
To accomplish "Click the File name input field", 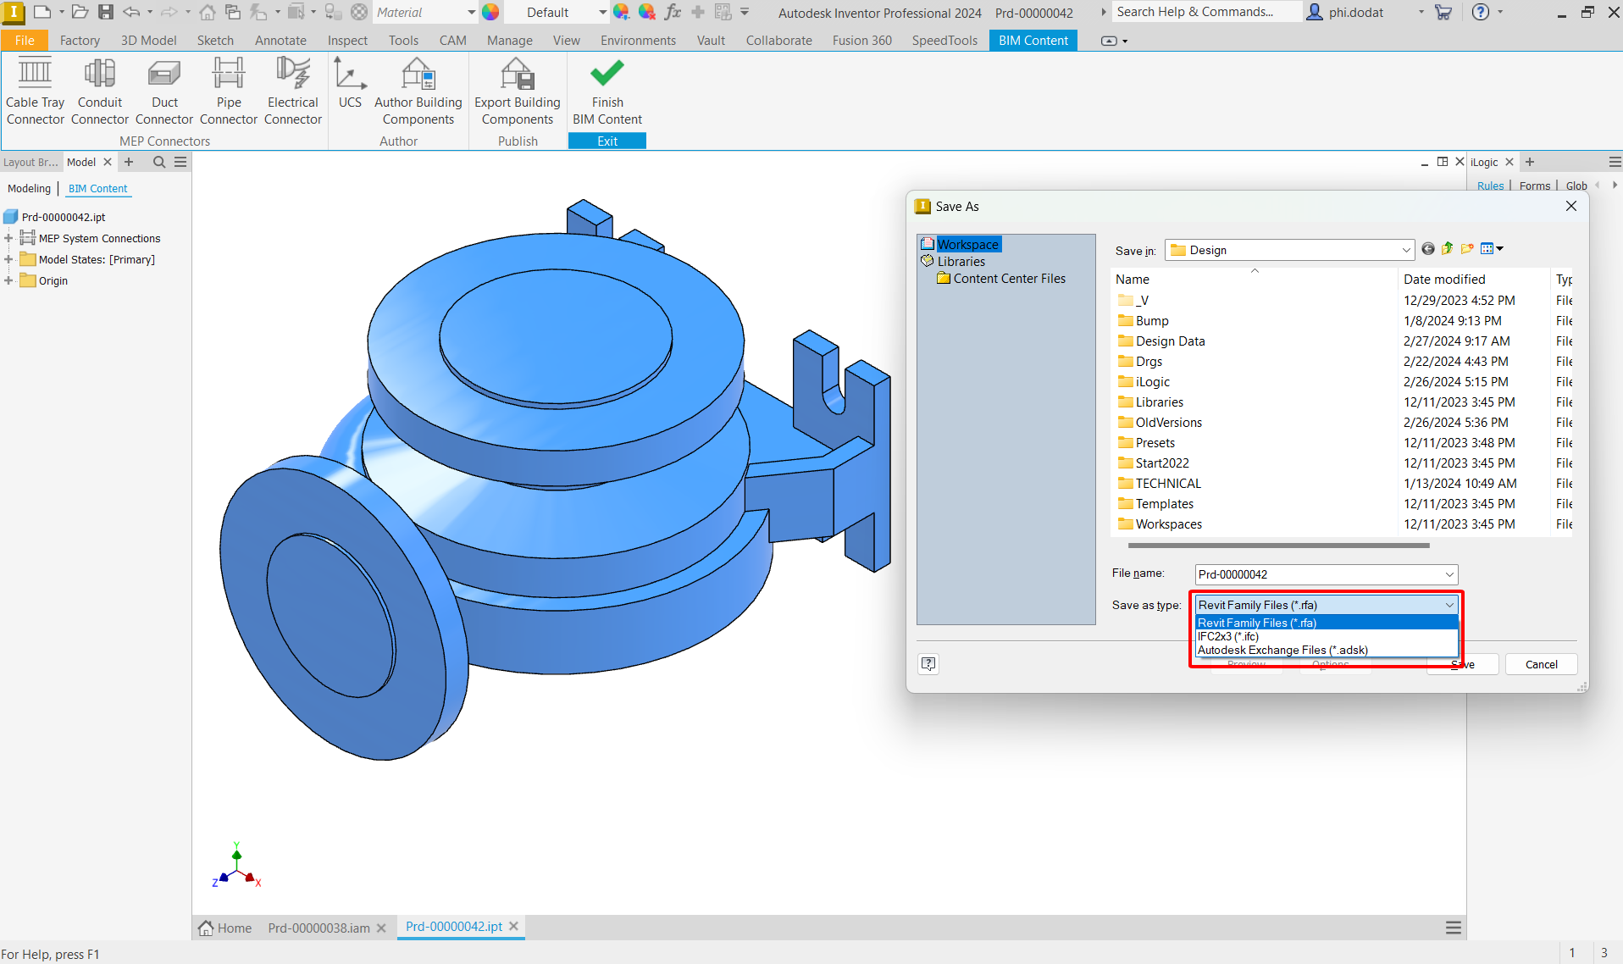I will click(1318, 574).
